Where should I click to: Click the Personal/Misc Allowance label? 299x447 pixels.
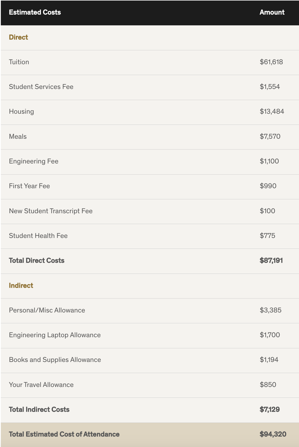click(x=47, y=310)
